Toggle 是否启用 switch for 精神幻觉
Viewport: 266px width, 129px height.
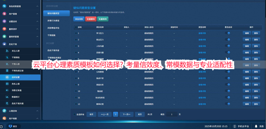coord(227,104)
